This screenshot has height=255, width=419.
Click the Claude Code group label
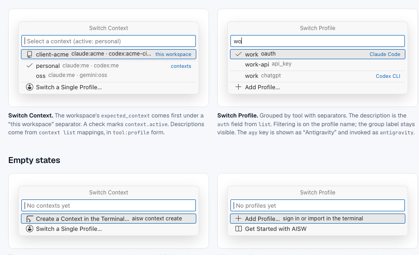(x=385, y=54)
